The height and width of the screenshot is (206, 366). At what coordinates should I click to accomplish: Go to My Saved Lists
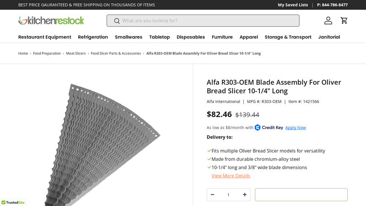tap(293, 5)
